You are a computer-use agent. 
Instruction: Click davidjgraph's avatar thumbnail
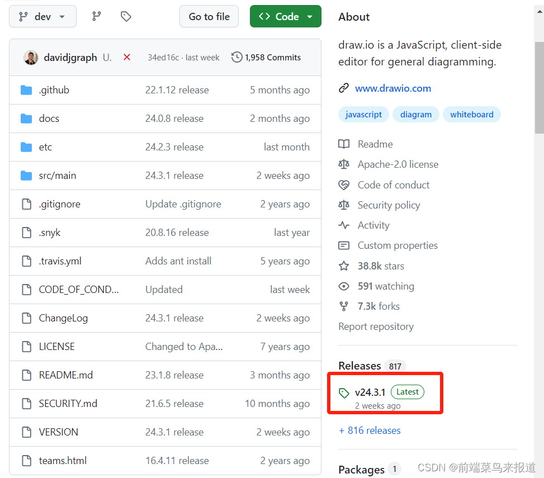(x=31, y=58)
